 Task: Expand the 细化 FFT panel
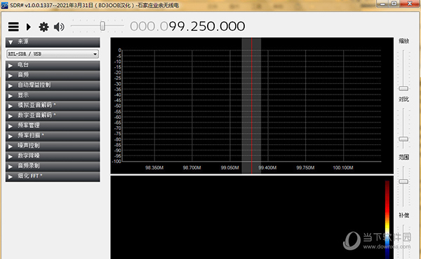pyautogui.click(x=53, y=176)
